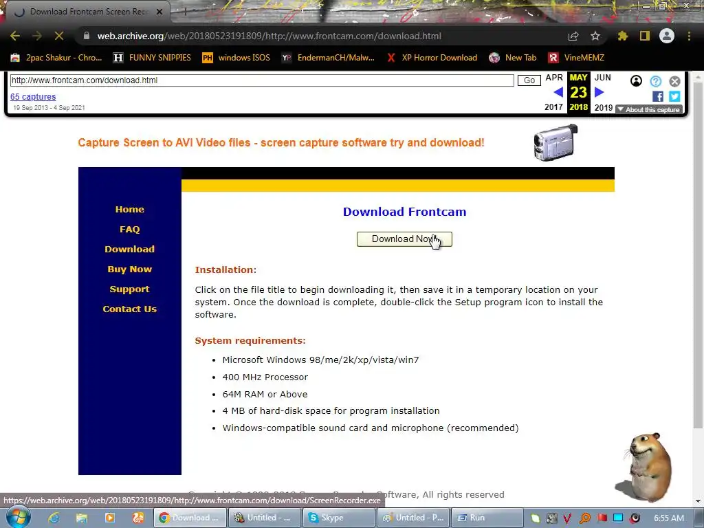Open the Support sidebar link
The width and height of the screenshot is (704, 528).
tap(130, 289)
